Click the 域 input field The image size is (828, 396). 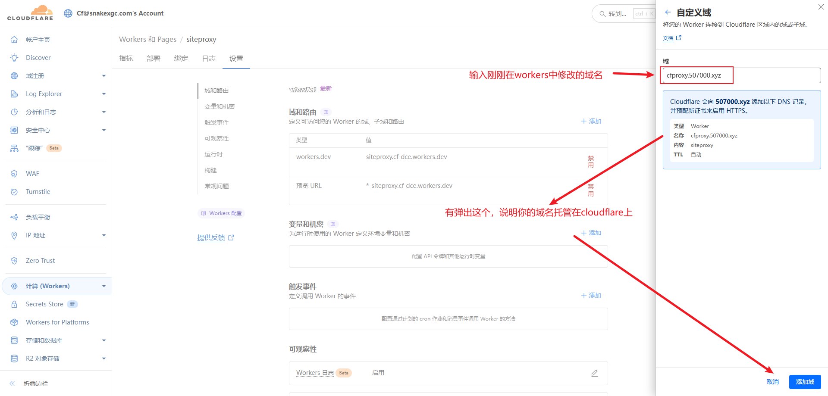tap(742, 75)
